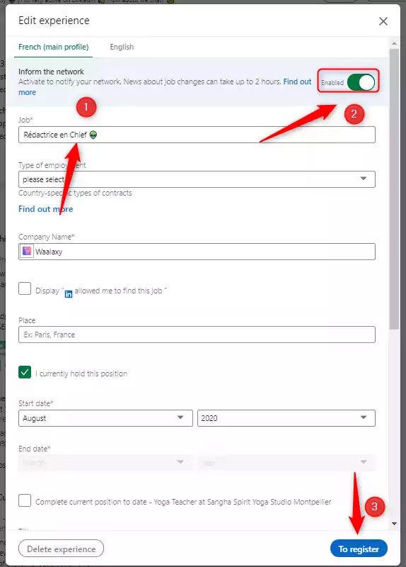
Task: Click the scrollbar up arrow
Action: [x=394, y=43]
